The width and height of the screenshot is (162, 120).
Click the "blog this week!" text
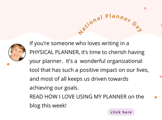[48, 105]
